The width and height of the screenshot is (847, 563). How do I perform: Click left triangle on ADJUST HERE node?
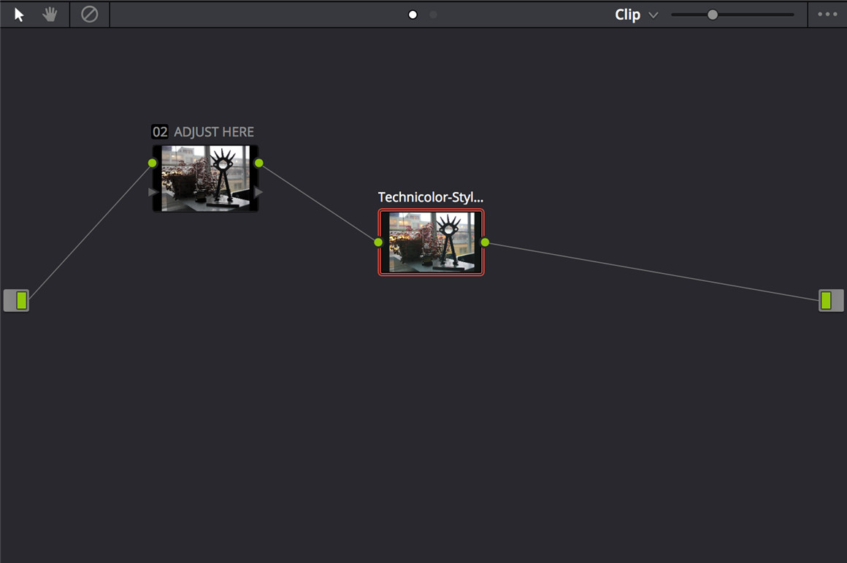tap(153, 192)
